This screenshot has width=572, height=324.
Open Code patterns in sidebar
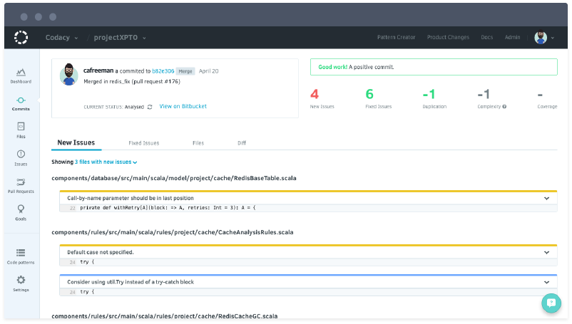(x=21, y=256)
